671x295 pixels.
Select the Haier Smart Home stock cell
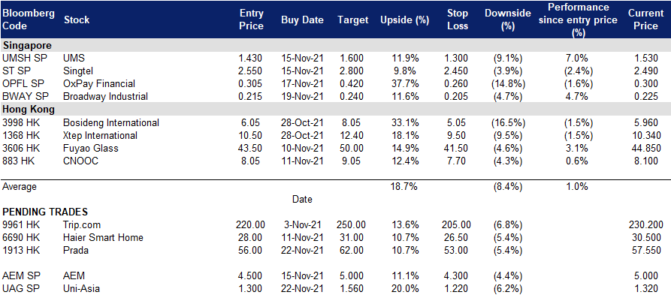103,237
